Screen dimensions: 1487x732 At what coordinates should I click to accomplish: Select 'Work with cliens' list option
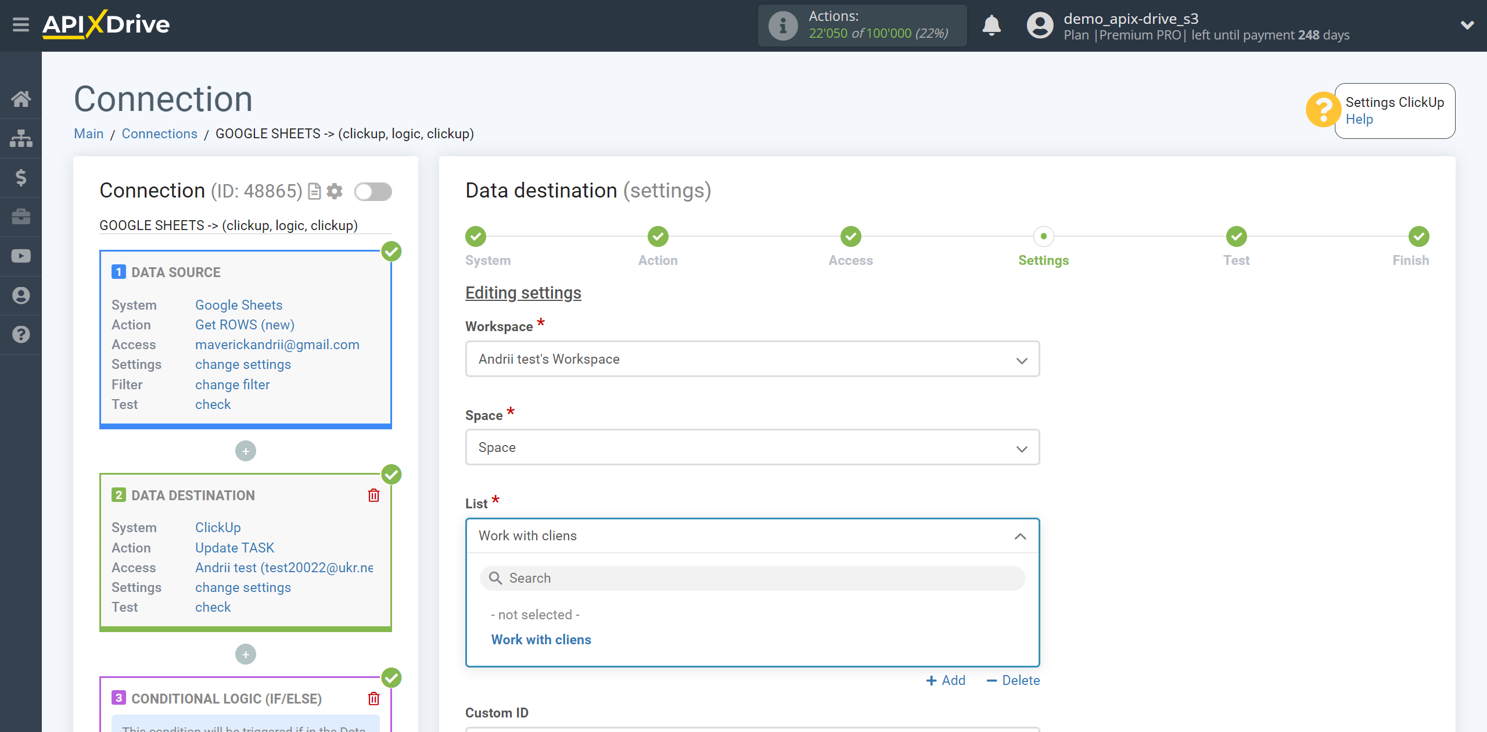point(541,640)
